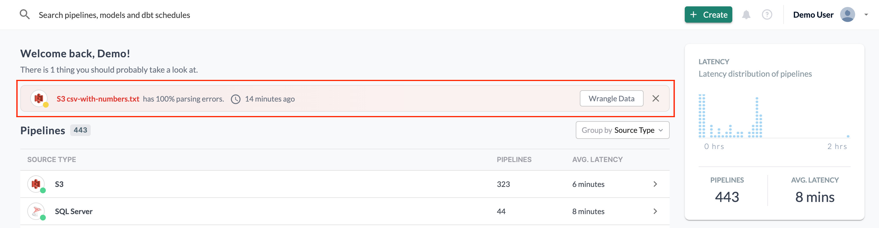The width and height of the screenshot is (879, 228).
Task: Select the SQL Server row label
Action: coord(74,211)
